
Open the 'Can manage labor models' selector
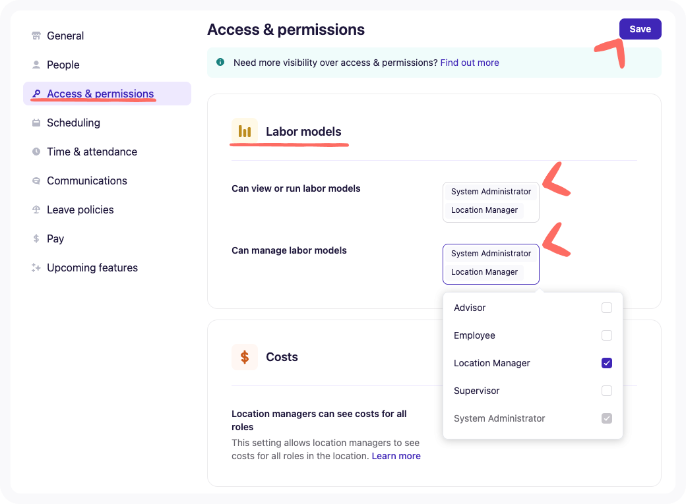point(491,264)
